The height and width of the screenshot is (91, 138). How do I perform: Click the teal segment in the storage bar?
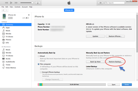41,84
